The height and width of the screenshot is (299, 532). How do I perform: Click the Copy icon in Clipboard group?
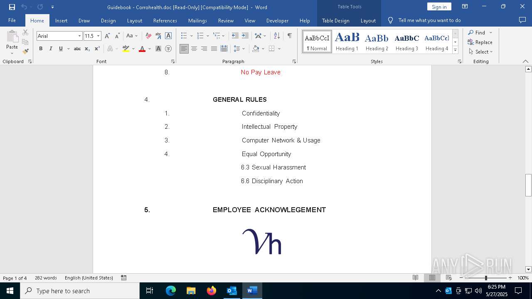pyautogui.click(x=25, y=42)
